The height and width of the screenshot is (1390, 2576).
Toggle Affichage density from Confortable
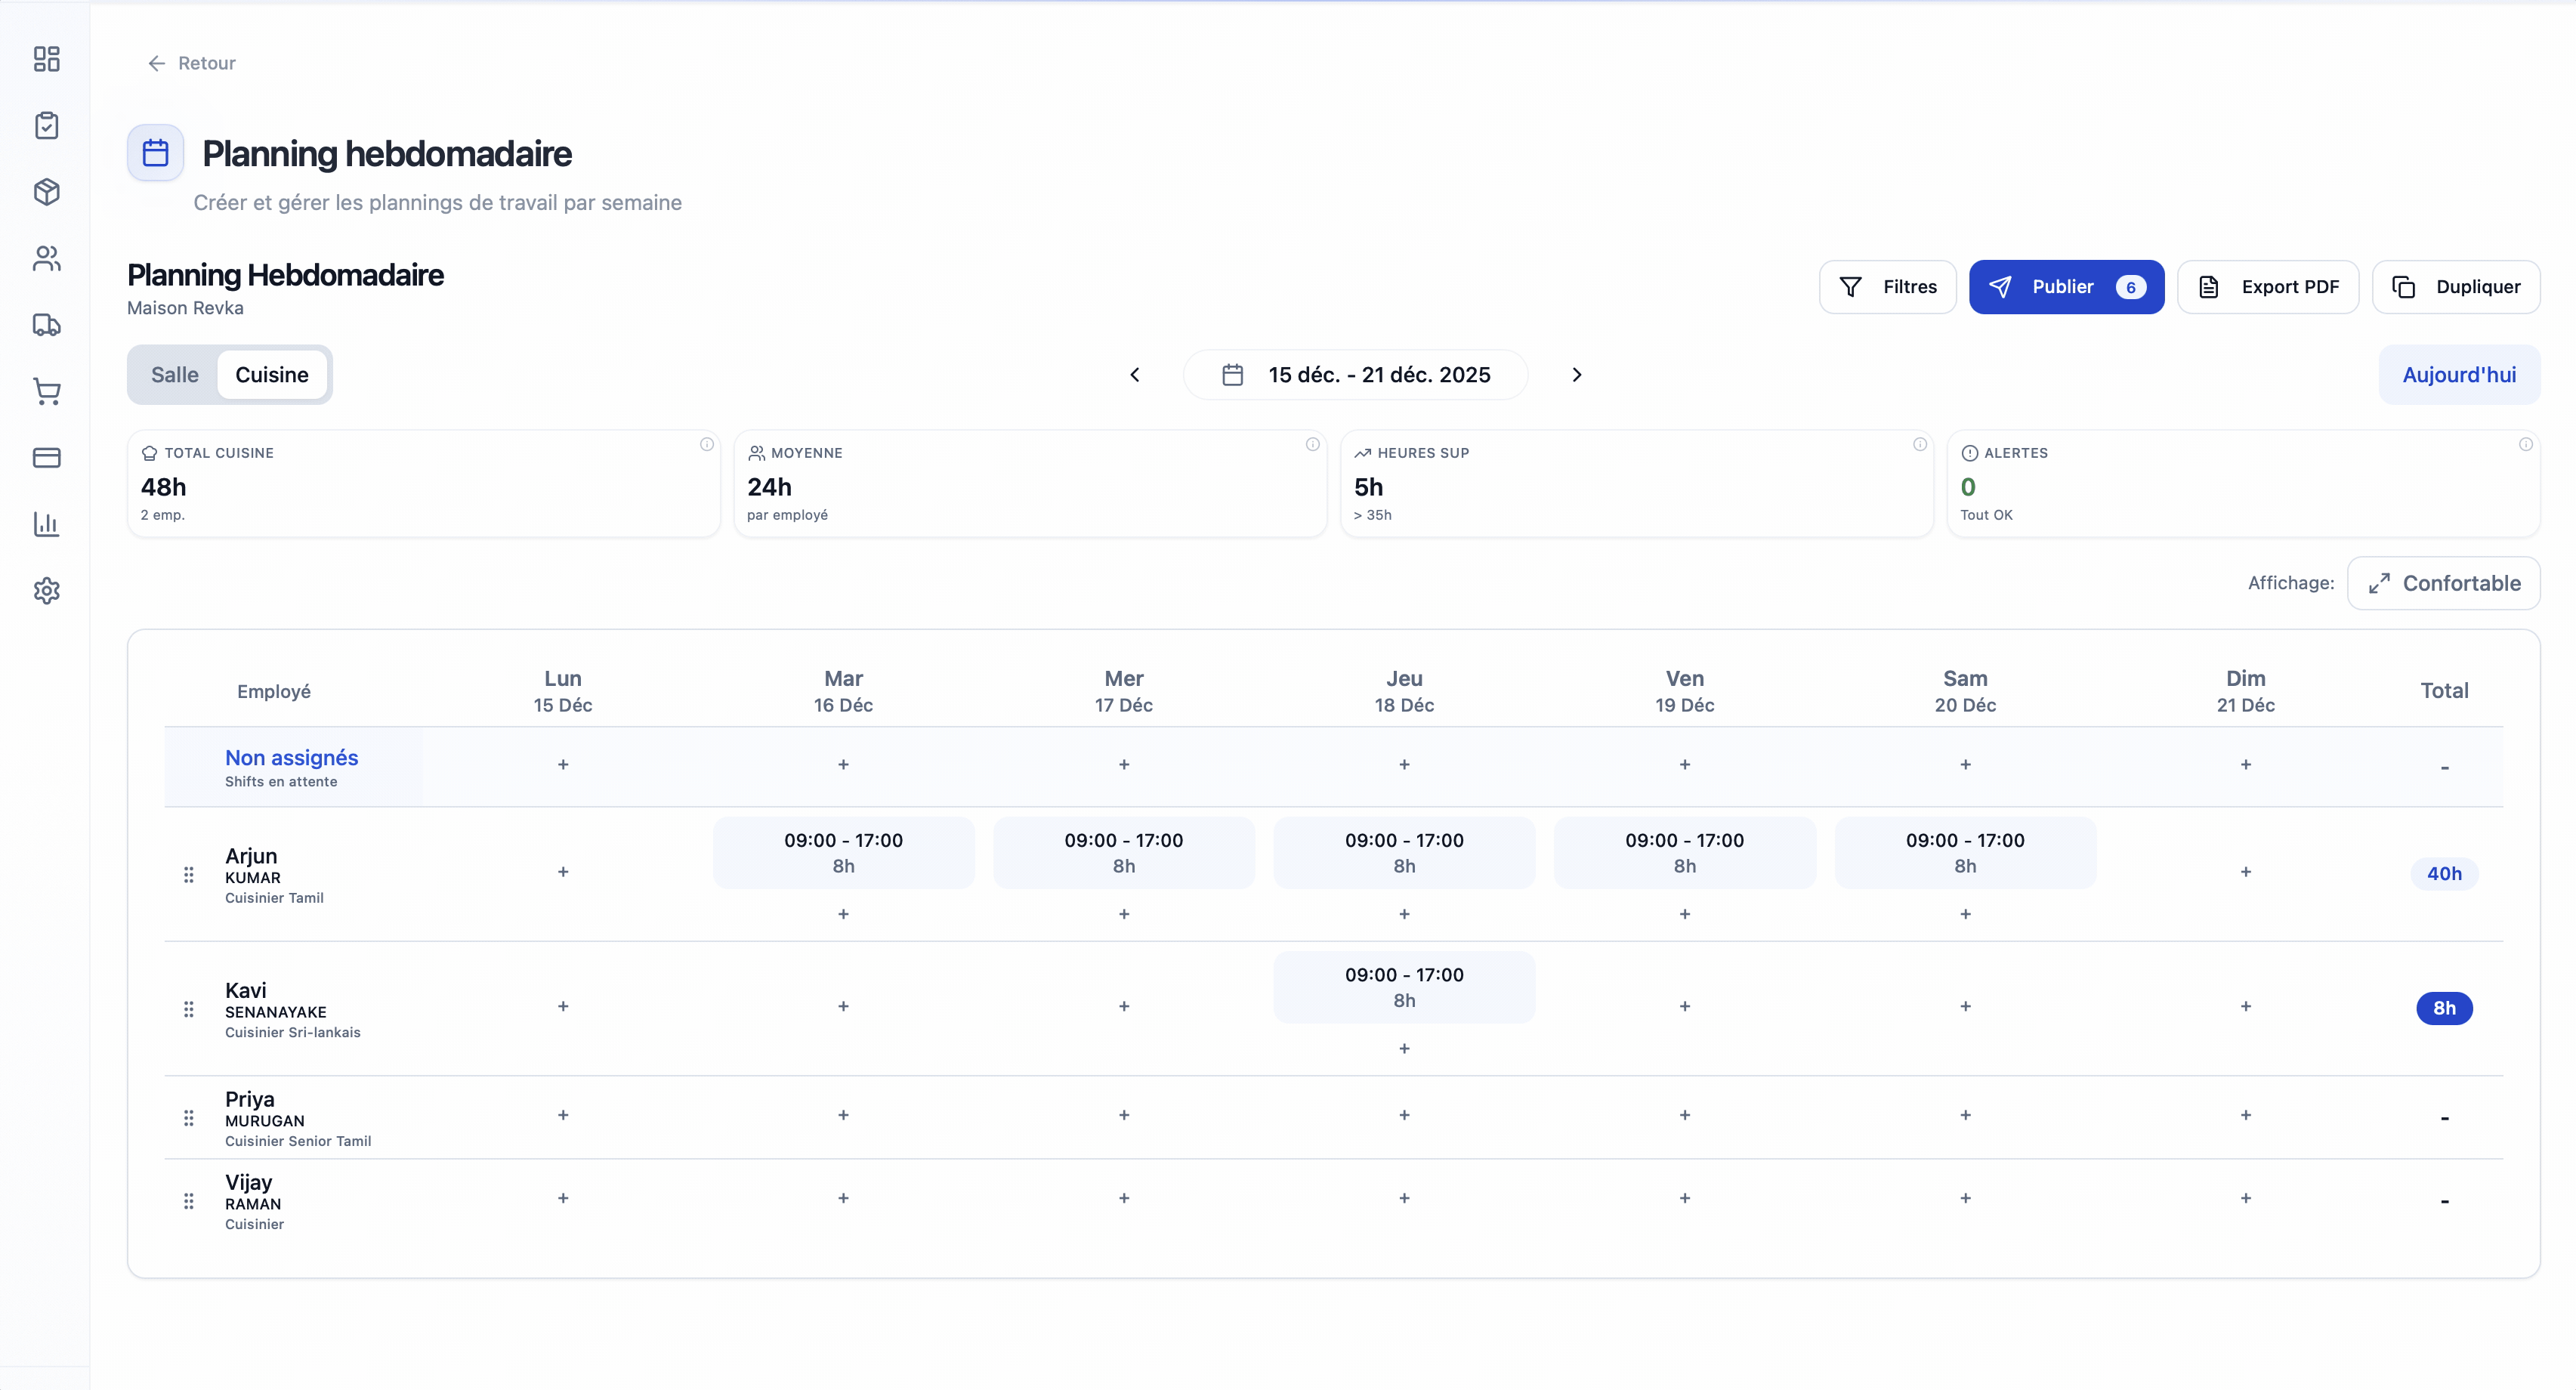tap(2443, 583)
